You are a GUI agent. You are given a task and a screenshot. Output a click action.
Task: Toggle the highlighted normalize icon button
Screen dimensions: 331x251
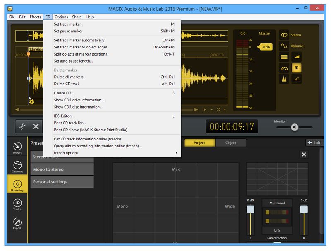pyautogui.click(x=296, y=68)
